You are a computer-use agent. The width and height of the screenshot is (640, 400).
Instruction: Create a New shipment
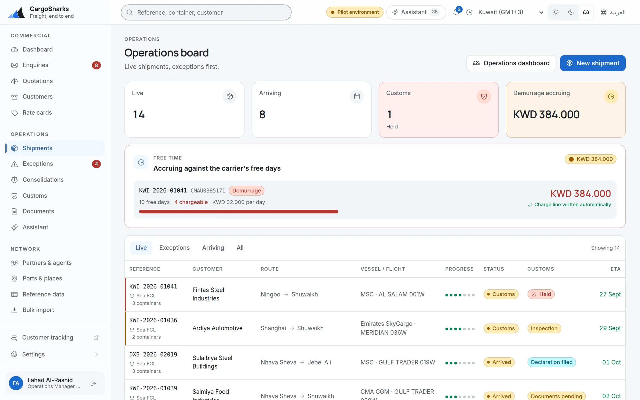(593, 63)
